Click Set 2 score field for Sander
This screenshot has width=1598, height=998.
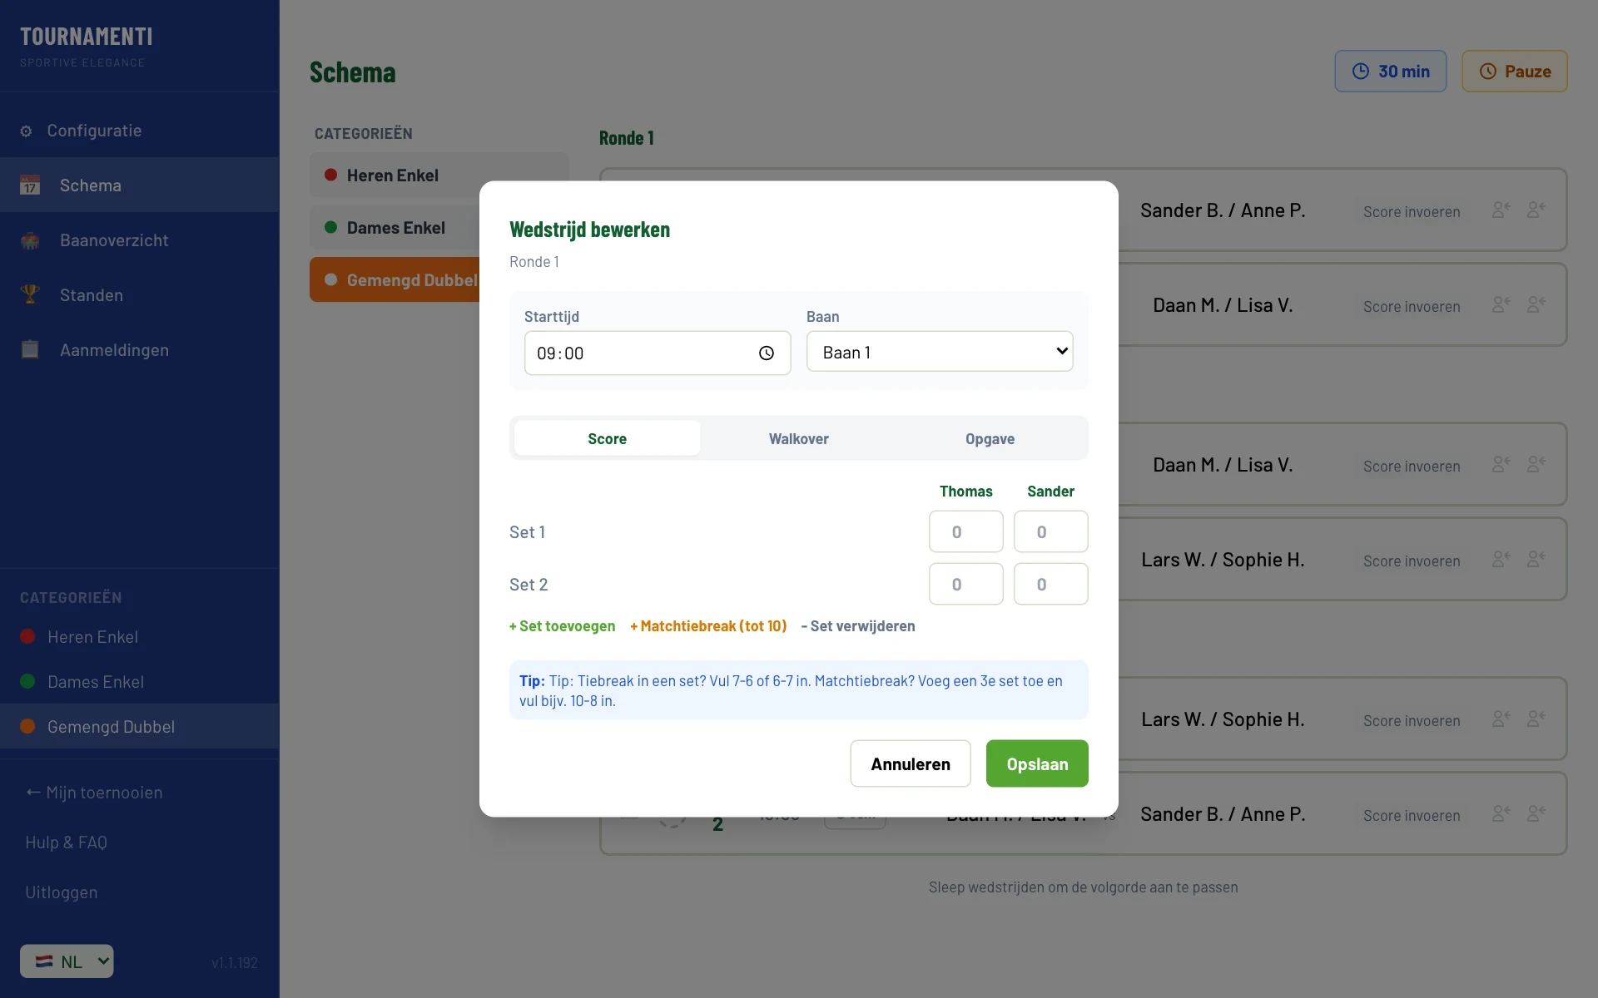(x=1050, y=584)
